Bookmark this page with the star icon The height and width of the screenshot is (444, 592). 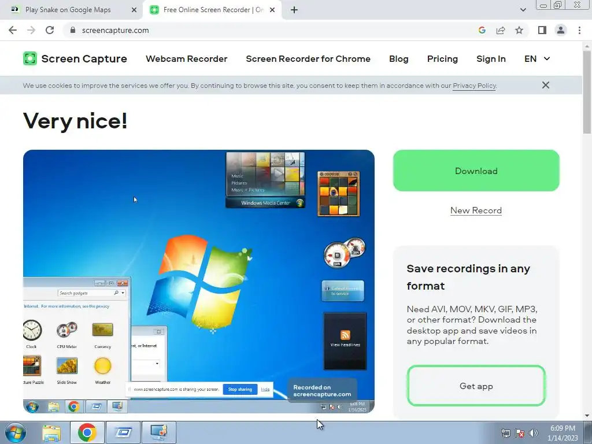519,30
